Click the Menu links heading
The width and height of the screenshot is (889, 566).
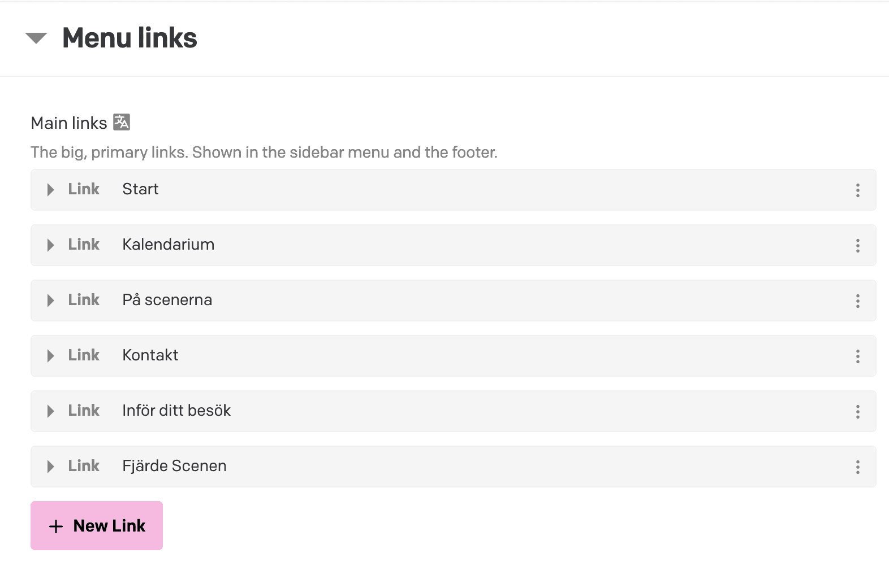click(130, 38)
